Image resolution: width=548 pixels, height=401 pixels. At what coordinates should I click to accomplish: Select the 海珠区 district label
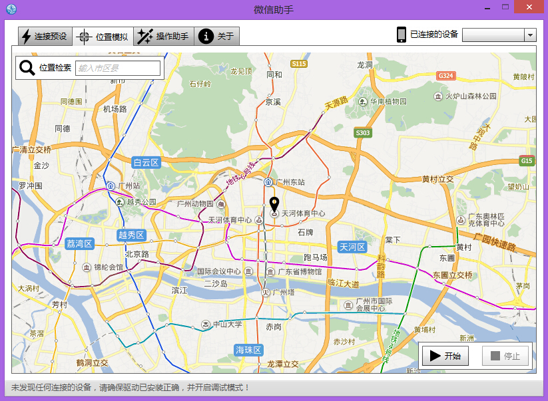click(248, 350)
